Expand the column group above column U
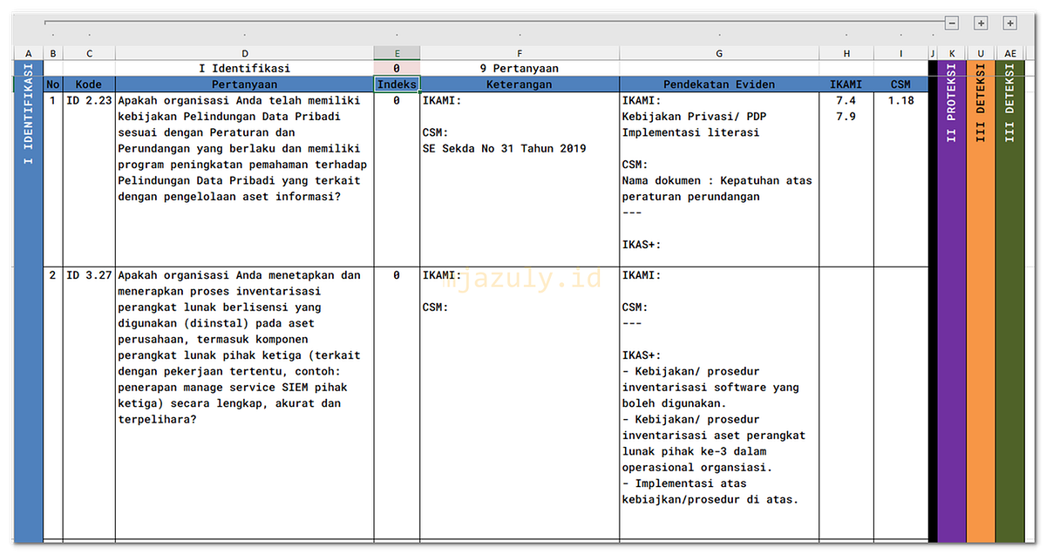 tap(981, 24)
